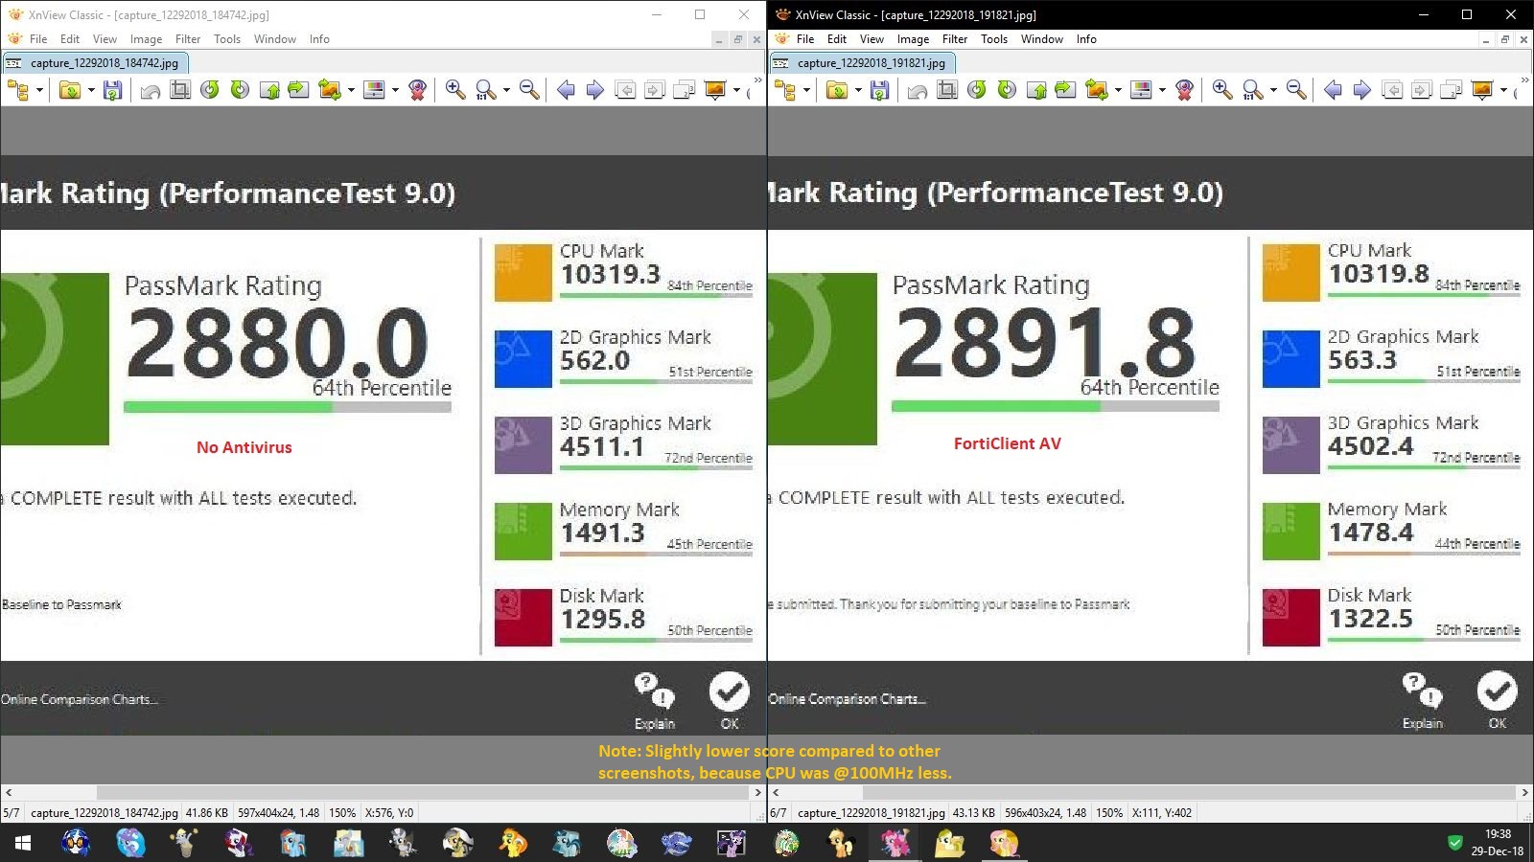1534x862 pixels.
Task: Open color adjustment tool in left window
Action: tap(375, 90)
